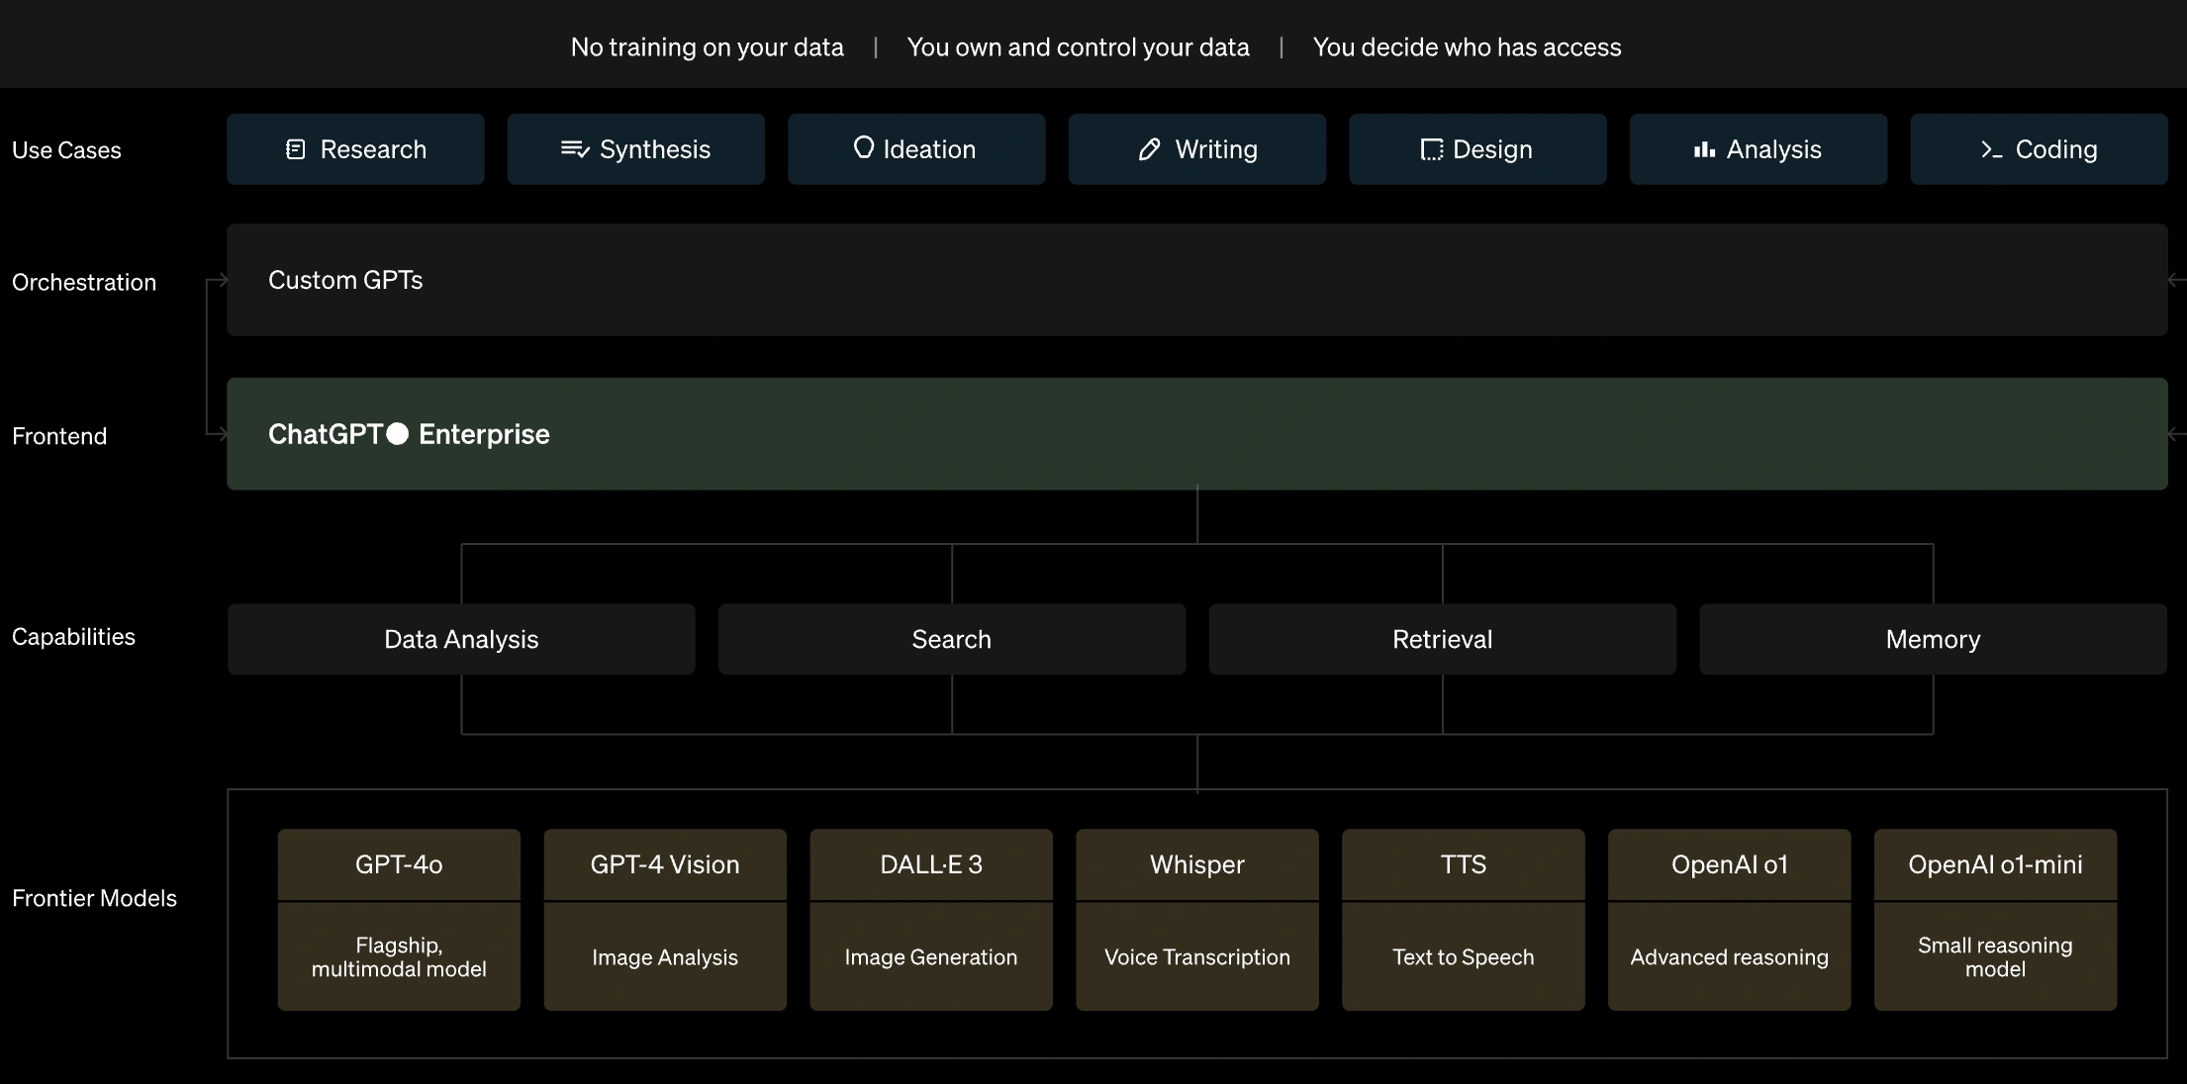The height and width of the screenshot is (1084, 2187).
Task: Select the Writing use case card
Action: click(x=1197, y=149)
